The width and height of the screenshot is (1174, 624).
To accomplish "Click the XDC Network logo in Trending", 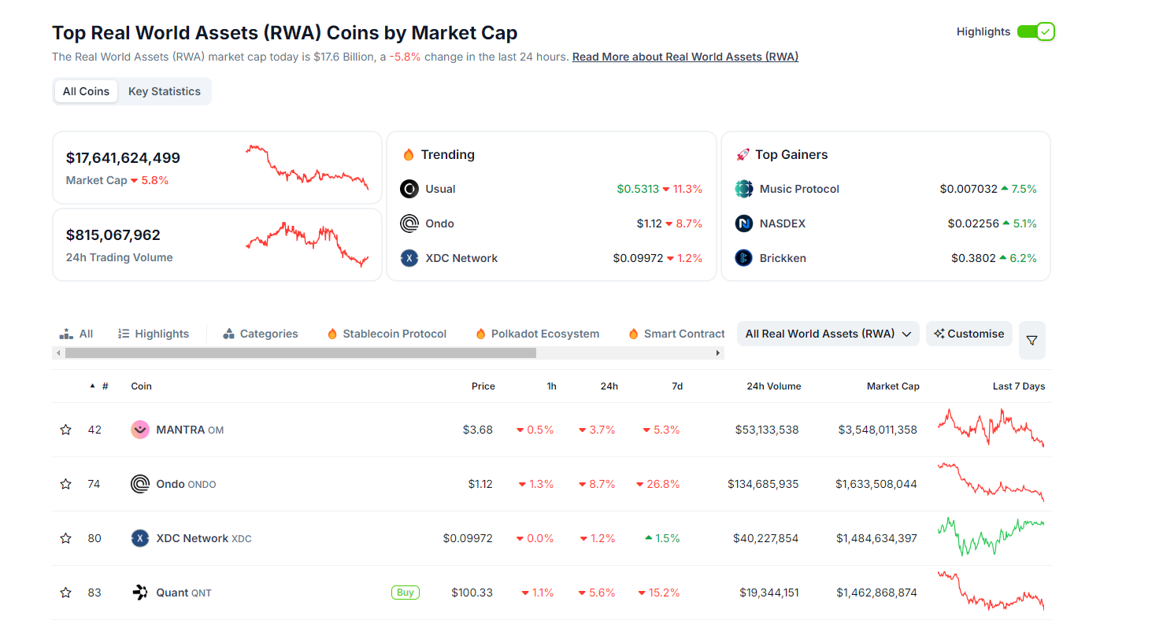I will [x=409, y=258].
